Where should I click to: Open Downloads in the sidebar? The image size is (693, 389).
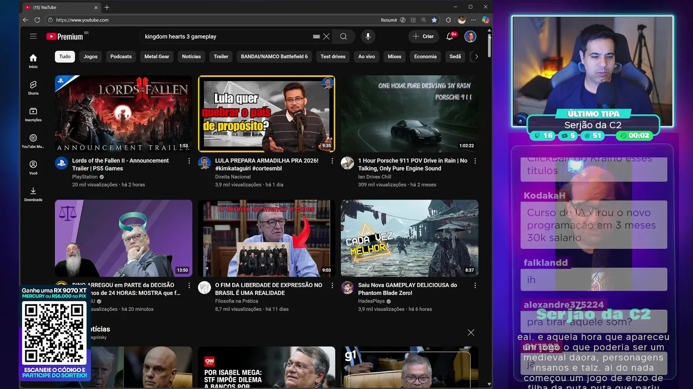(x=33, y=194)
